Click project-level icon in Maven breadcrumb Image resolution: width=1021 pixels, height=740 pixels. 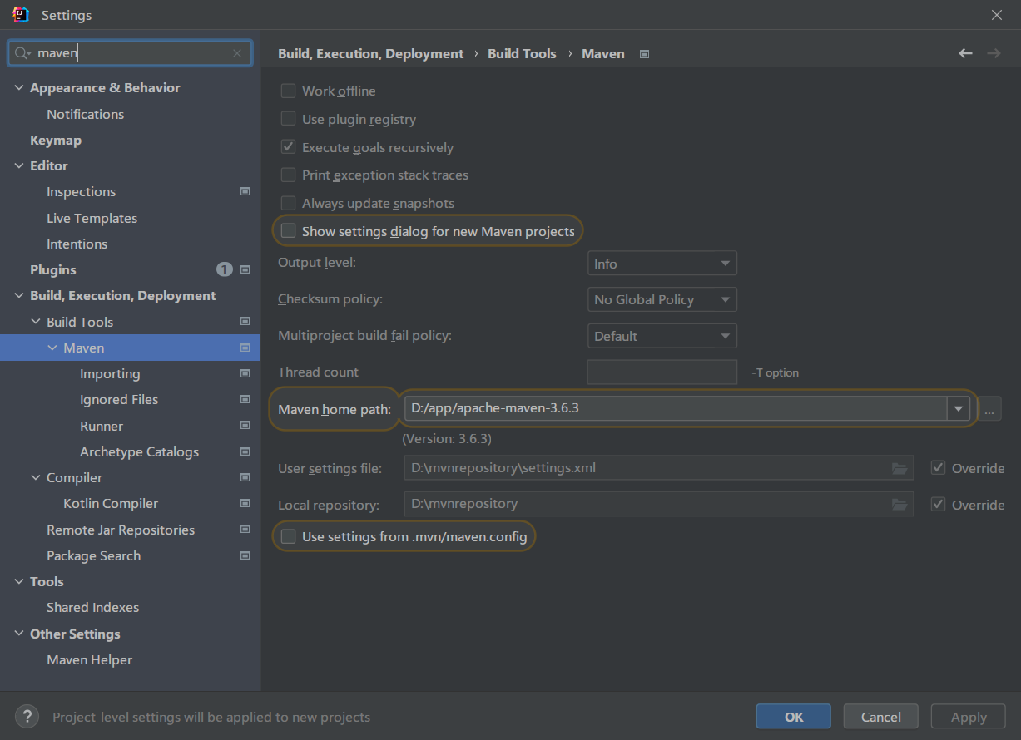[644, 53]
